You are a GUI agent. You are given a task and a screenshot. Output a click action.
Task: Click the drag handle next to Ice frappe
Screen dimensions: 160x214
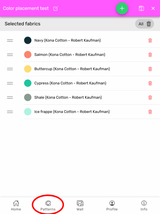point(10,112)
